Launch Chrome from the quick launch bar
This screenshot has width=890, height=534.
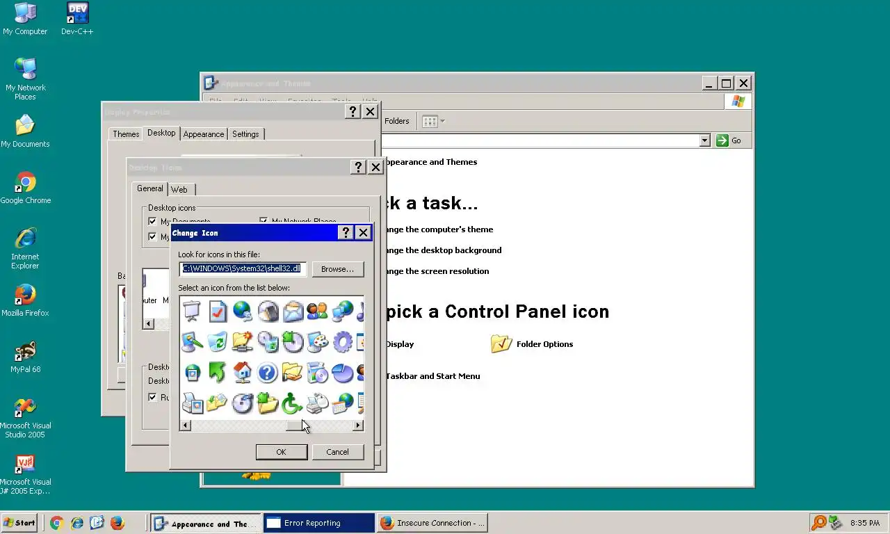click(56, 522)
